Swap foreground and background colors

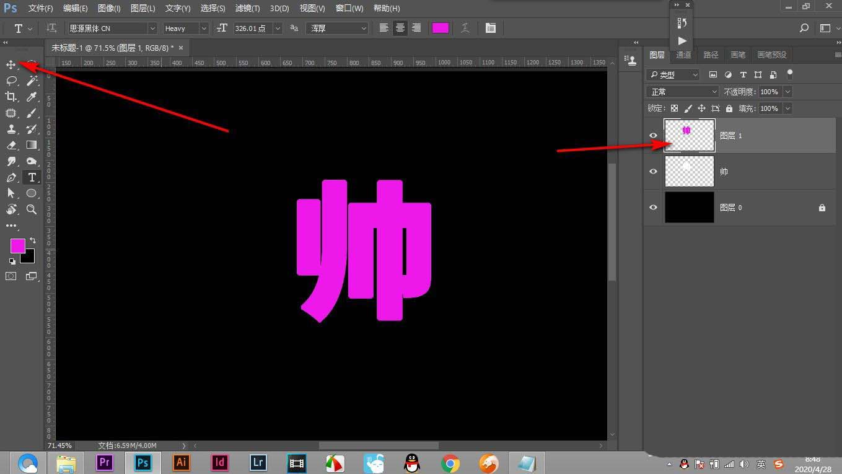(x=33, y=240)
